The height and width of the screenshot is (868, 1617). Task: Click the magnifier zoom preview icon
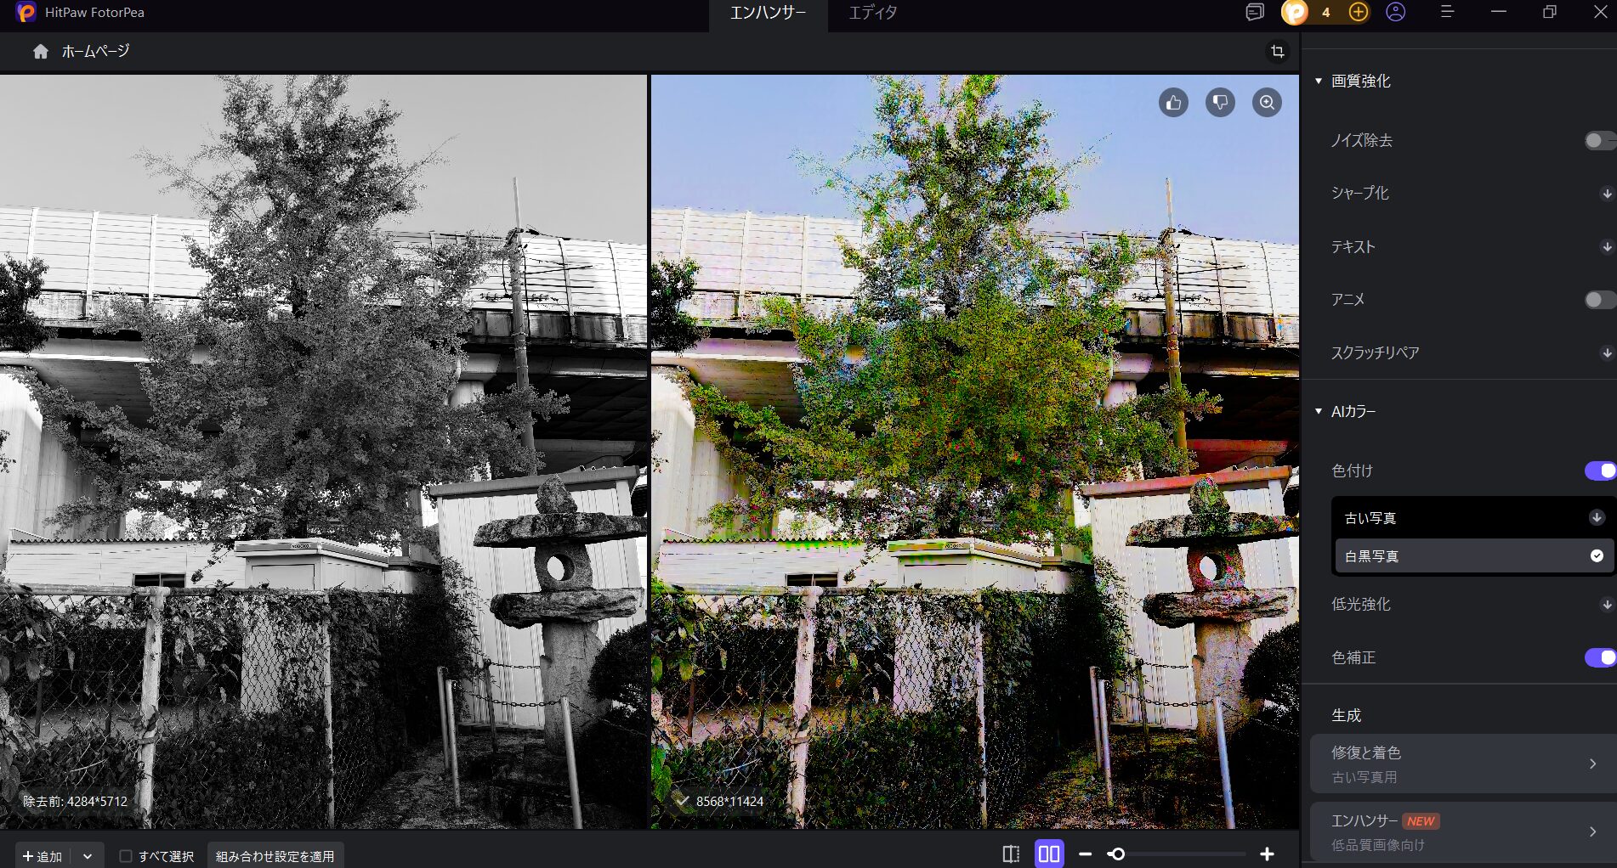[1267, 103]
